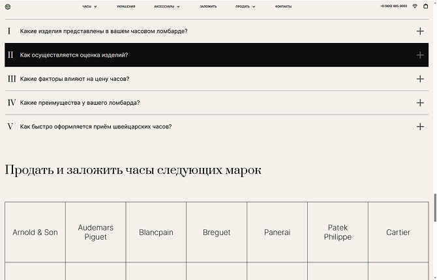Click the phone number link in header
437x280 pixels.
point(393,6)
